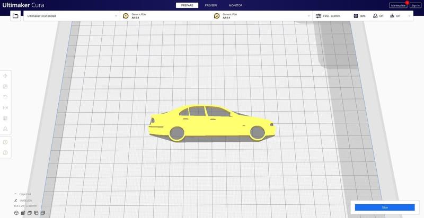Image resolution: width=424 pixels, height=218 pixels.
Task: Click the Marketplace red notification badge
Action: [407, 3]
